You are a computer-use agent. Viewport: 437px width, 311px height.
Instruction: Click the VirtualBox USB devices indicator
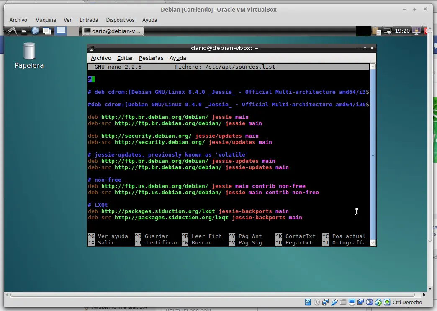(x=334, y=302)
